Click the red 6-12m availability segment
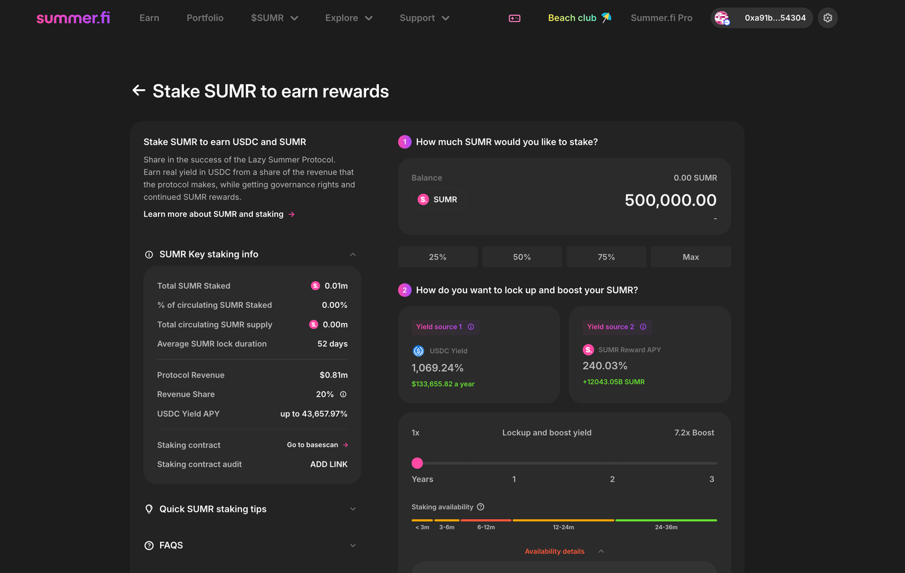This screenshot has width=905, height=573. pos(486,520)
